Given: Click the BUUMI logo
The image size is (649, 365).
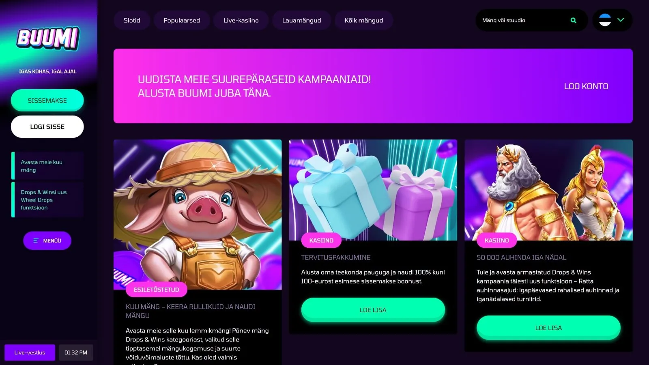Looking at the screenshot, I should (x=48, y=39).
